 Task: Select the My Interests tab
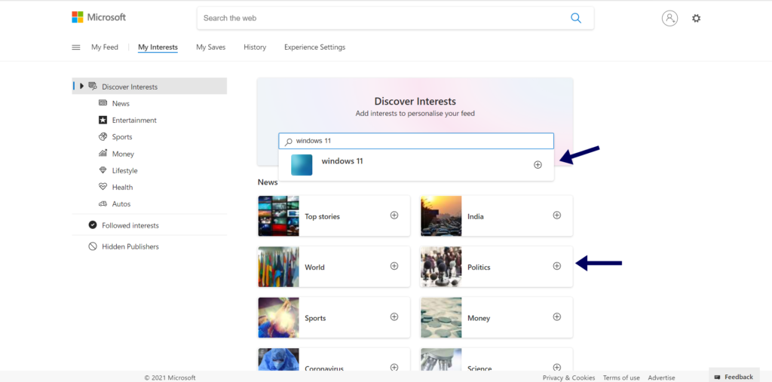[158, 47]
